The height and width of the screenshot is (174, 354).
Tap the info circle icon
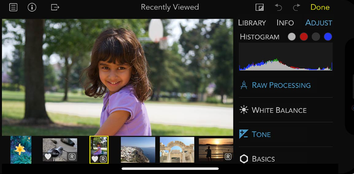32,7
